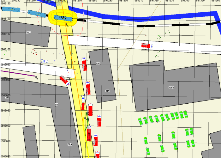Click northing label 5508040

[5, 141]
